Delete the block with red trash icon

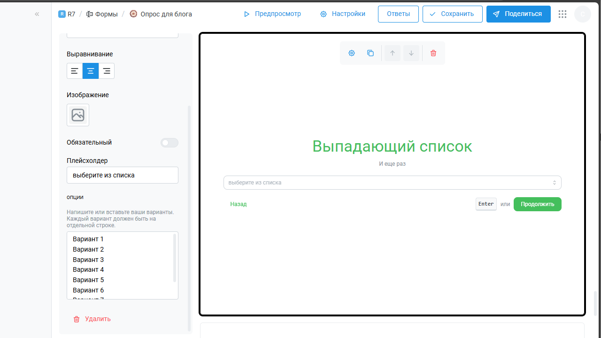click(433, 53)
